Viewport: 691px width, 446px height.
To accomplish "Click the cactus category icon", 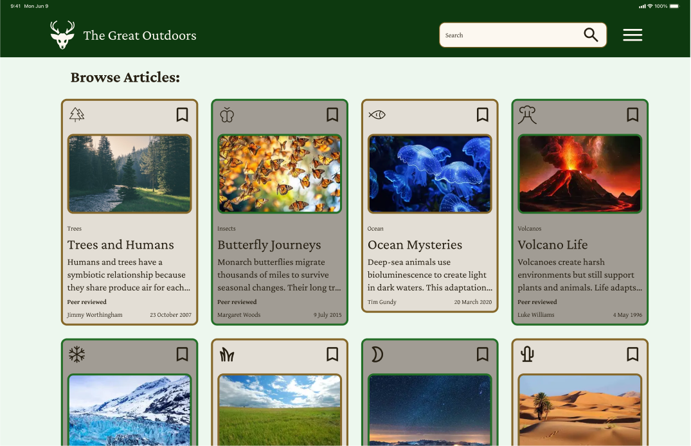I will (x=528, y=355).
